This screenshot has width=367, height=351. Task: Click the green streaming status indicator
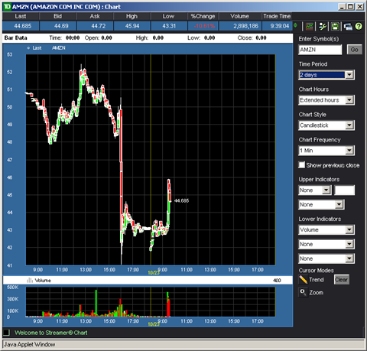pyautogui.click(x=296, y=25)
